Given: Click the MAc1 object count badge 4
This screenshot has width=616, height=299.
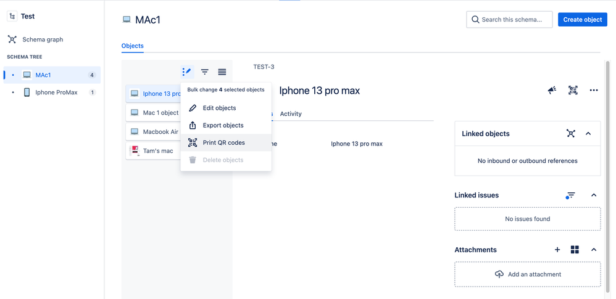Looking at the screenshot, I should point(92,75).
